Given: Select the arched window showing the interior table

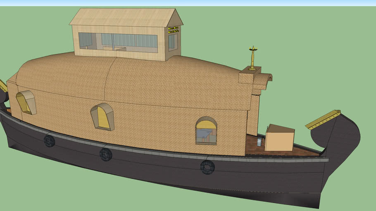Looking at the screenshot, I should point(206,131).
